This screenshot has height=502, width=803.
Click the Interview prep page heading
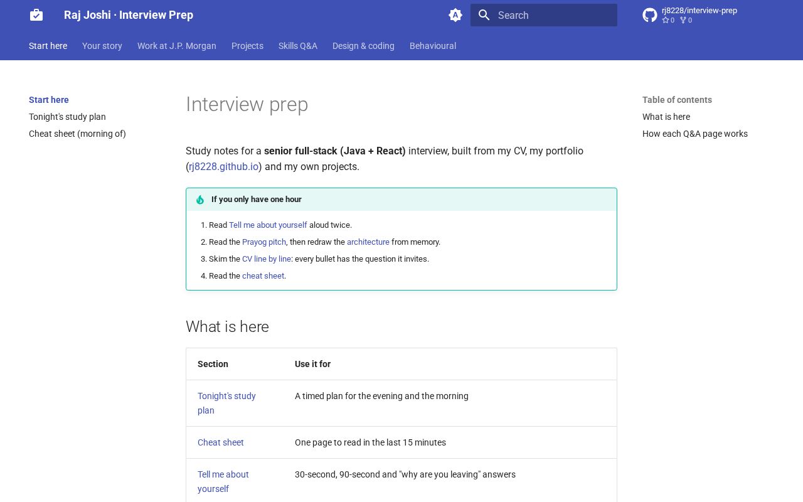coord(247,104)
